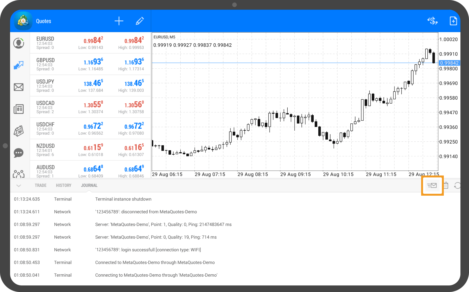This screenshot has height=292, width=469.
Task: Switch to the HISTORY tab
Action: click(63, 185)
